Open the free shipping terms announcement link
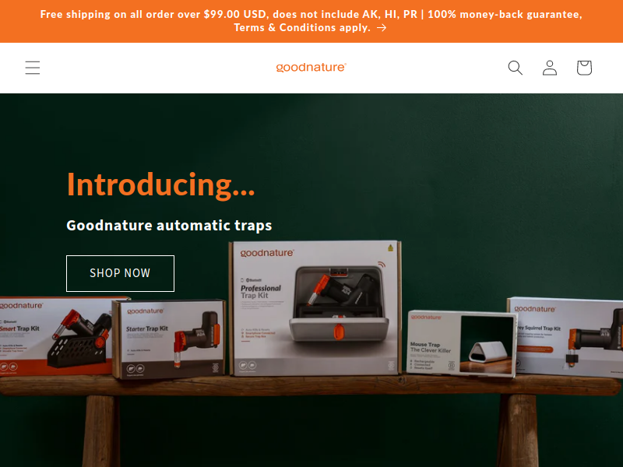 [311, 21]
